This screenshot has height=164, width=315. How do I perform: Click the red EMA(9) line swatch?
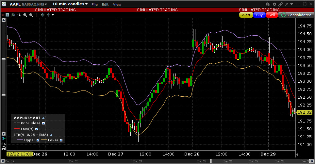click(17, 129)
